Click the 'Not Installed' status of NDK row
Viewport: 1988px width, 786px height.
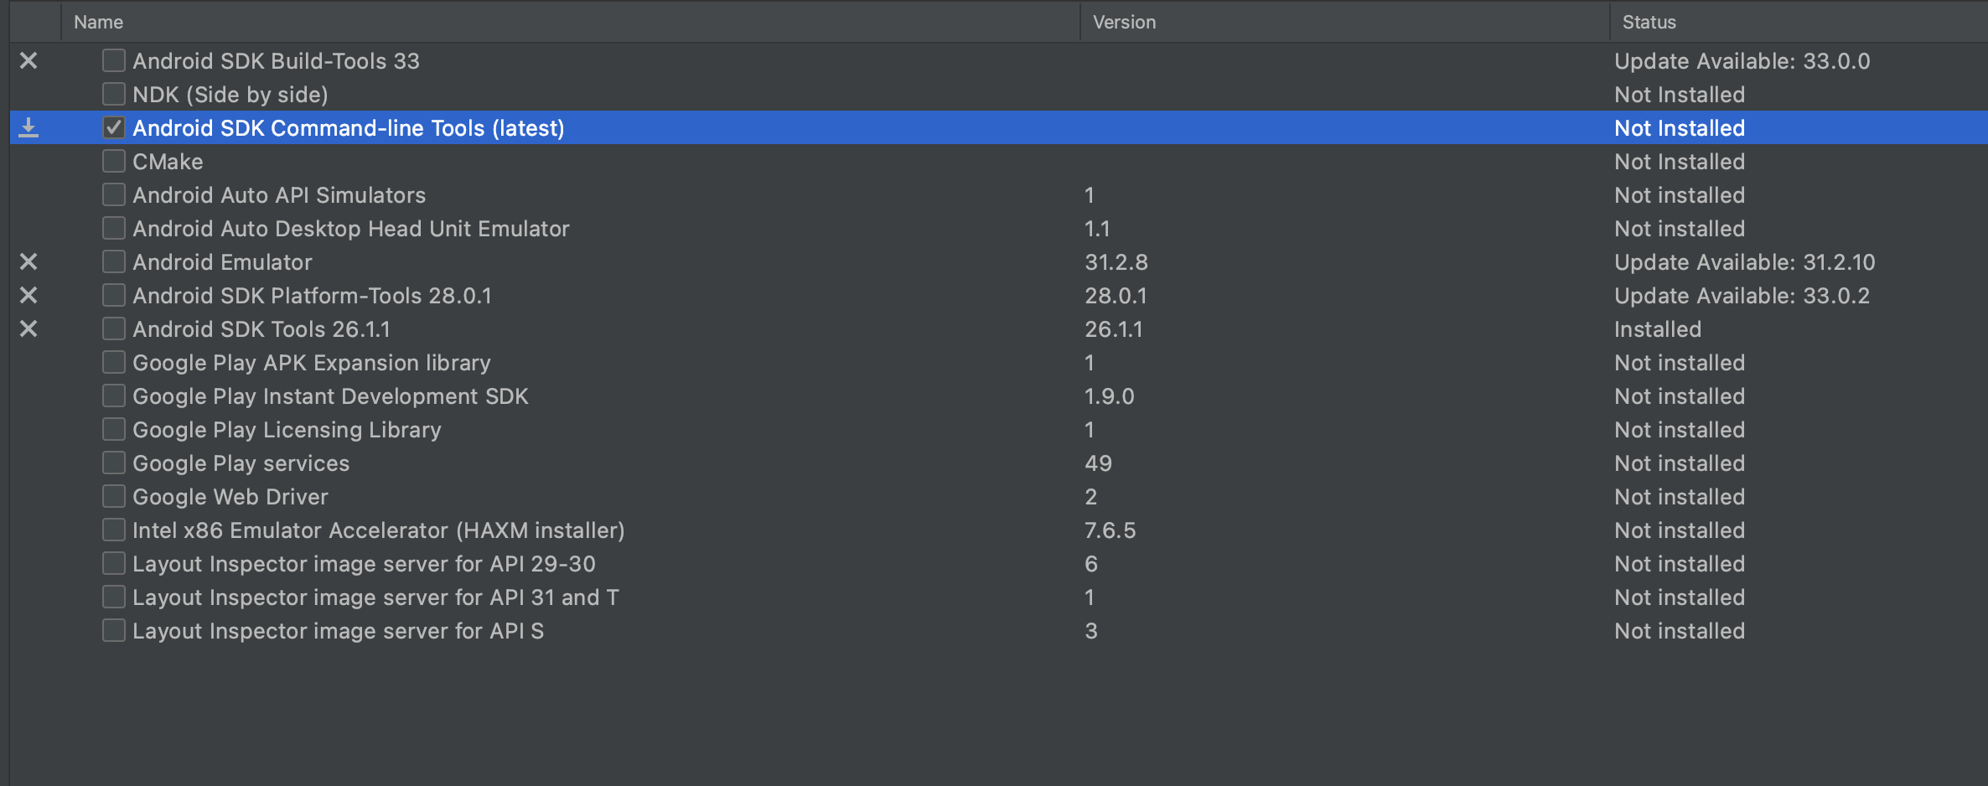tap(1680, 95)
